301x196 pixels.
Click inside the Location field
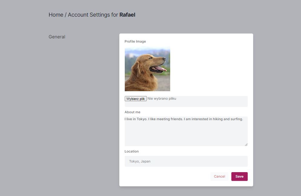[186, 161]
